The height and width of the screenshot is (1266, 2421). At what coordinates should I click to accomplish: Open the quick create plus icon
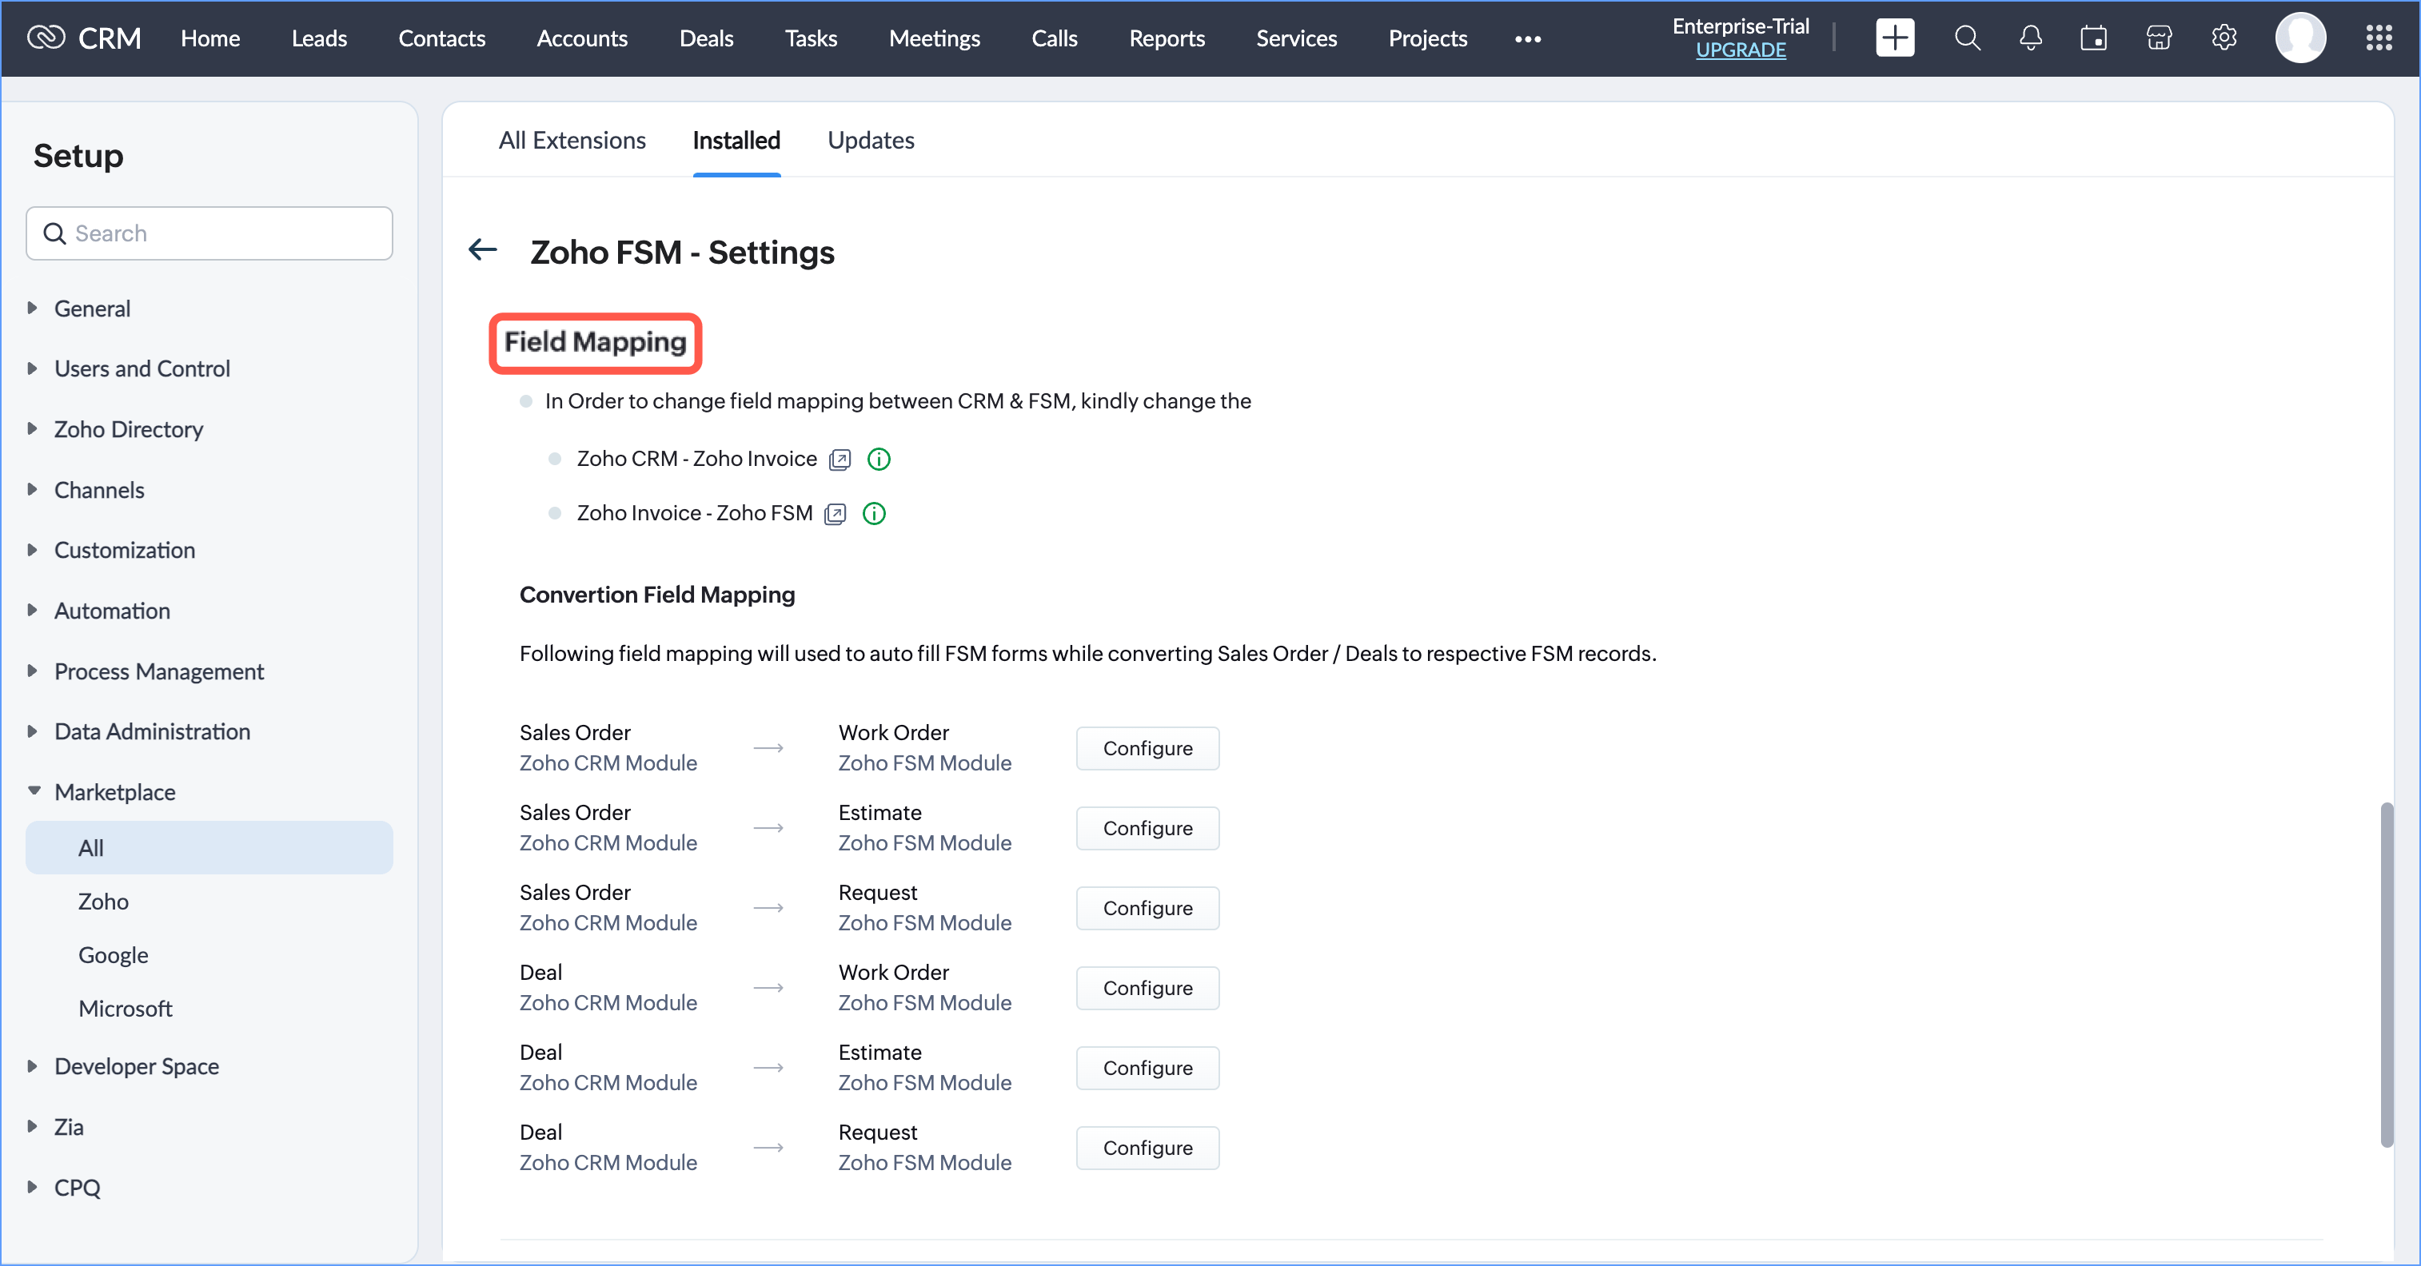[1894, 38]
